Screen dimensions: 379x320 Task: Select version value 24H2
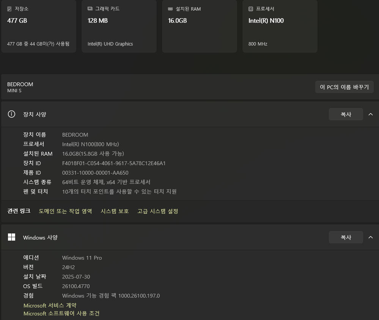pyautogui.click(x=68, y=267)
